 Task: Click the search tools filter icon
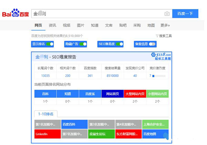[157, 36]
